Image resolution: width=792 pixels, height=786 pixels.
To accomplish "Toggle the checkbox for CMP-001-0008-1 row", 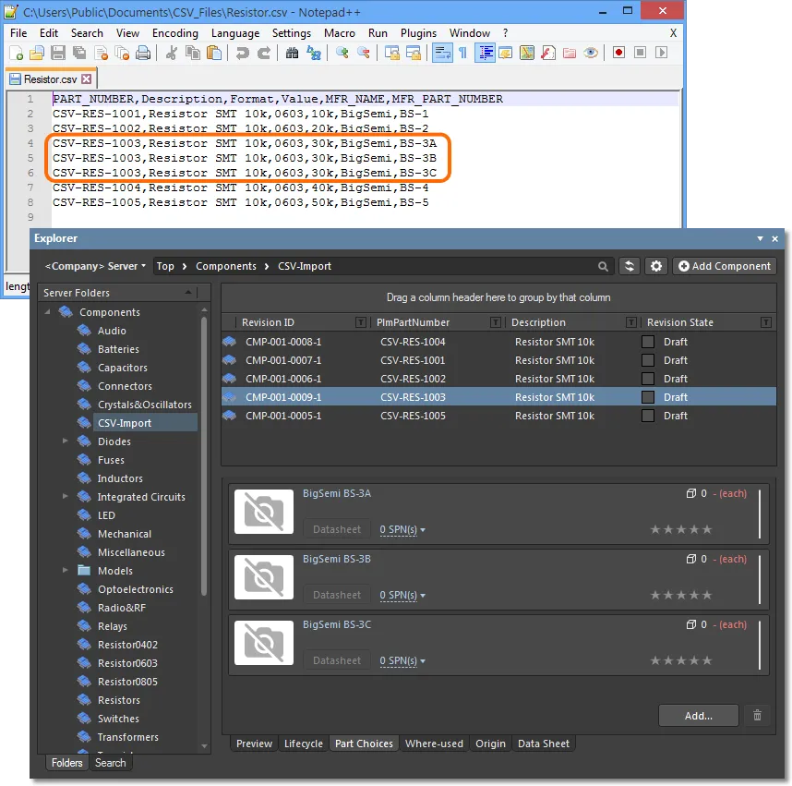I will click(648, 342).
